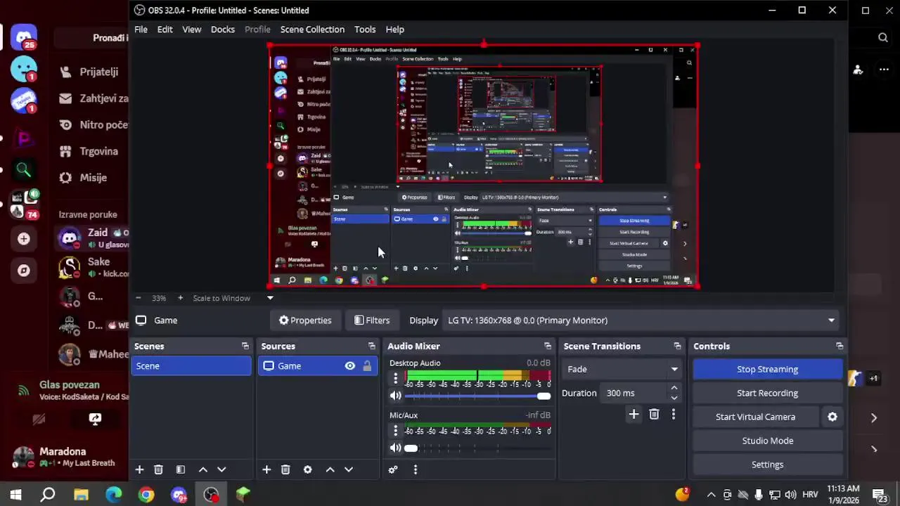This screenshot has height=506, width=900.
Task: Decrease transition duration with down stepper
Action: tap(674, 398)
